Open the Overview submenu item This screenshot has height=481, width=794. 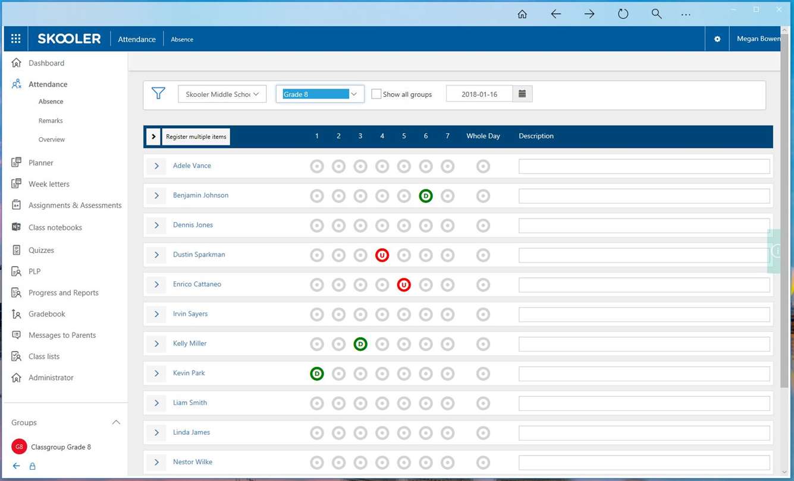[52, 140]
